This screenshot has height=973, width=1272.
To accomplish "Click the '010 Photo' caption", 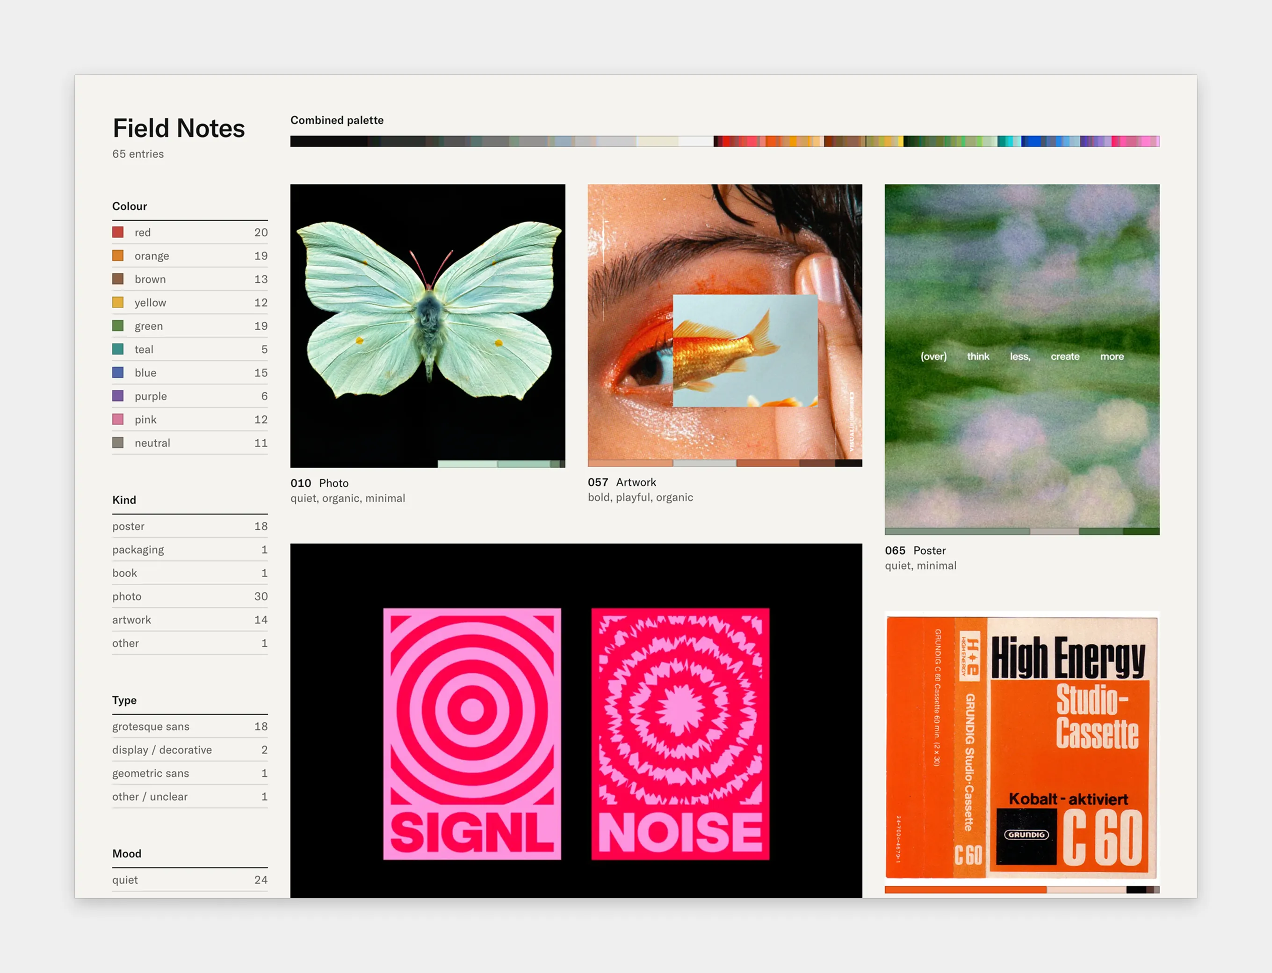I will (x=319, y=483).
